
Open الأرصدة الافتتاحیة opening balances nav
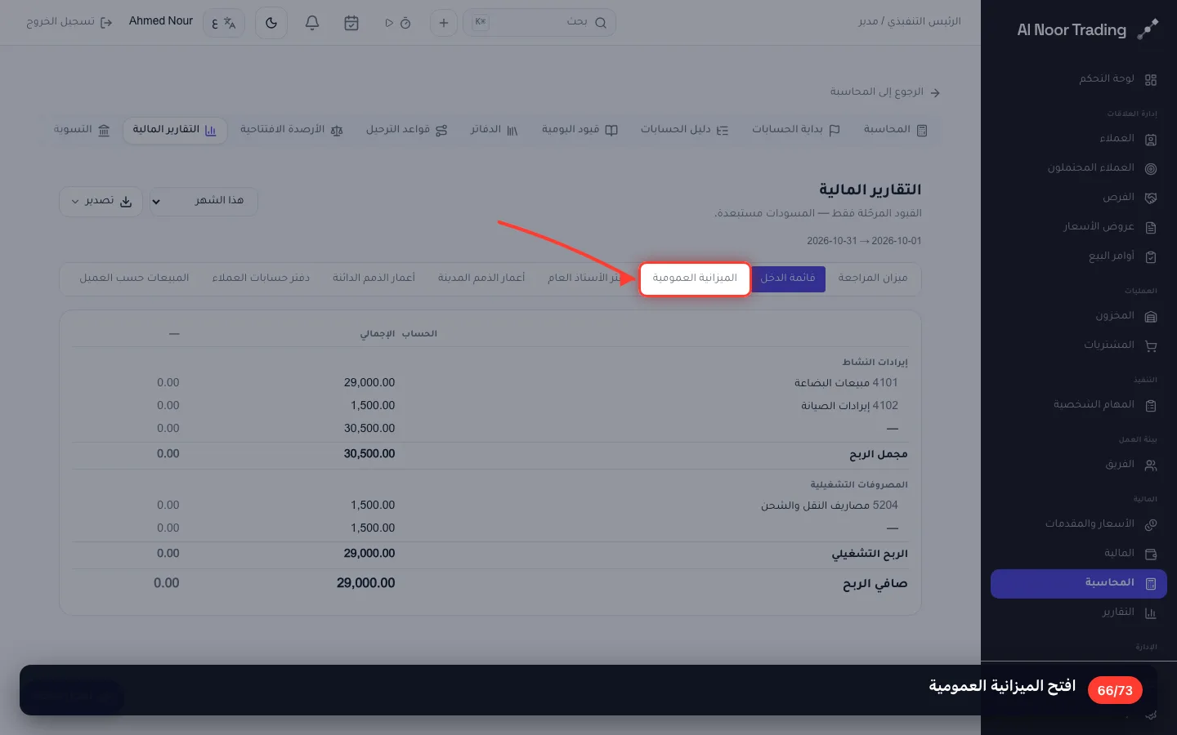click(292, 130)
